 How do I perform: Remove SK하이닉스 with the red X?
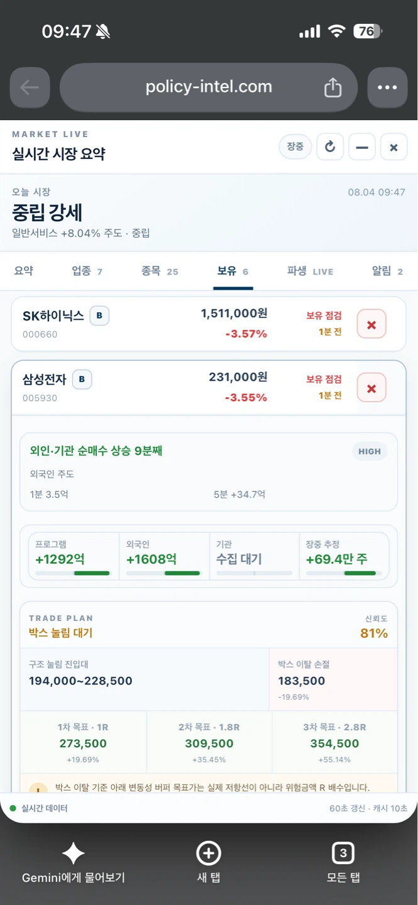coord(371,324)
